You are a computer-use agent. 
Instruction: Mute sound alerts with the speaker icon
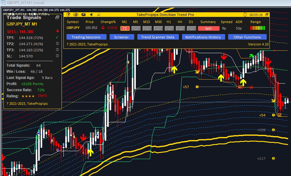91,15
